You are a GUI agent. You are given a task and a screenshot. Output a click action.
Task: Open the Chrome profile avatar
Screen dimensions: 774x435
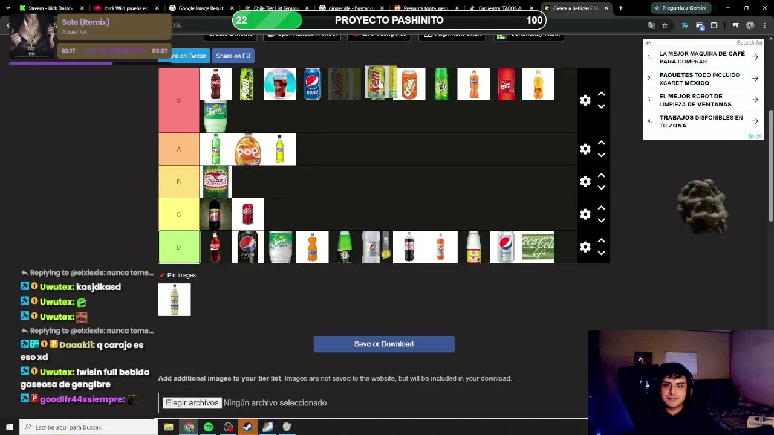click(x=750, y=25)
